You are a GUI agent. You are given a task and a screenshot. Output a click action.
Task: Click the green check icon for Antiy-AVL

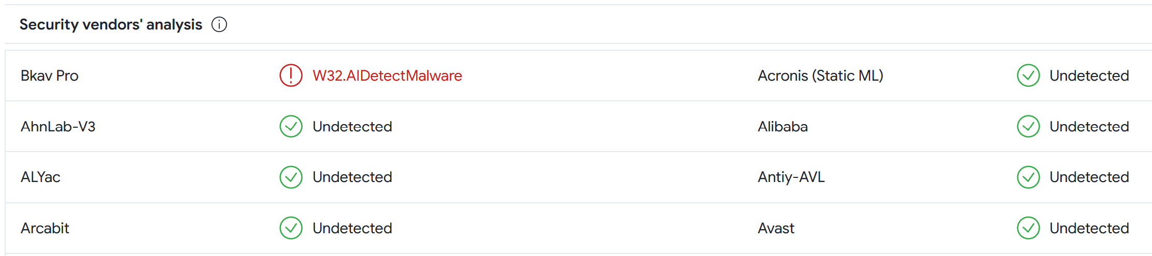1028,177
